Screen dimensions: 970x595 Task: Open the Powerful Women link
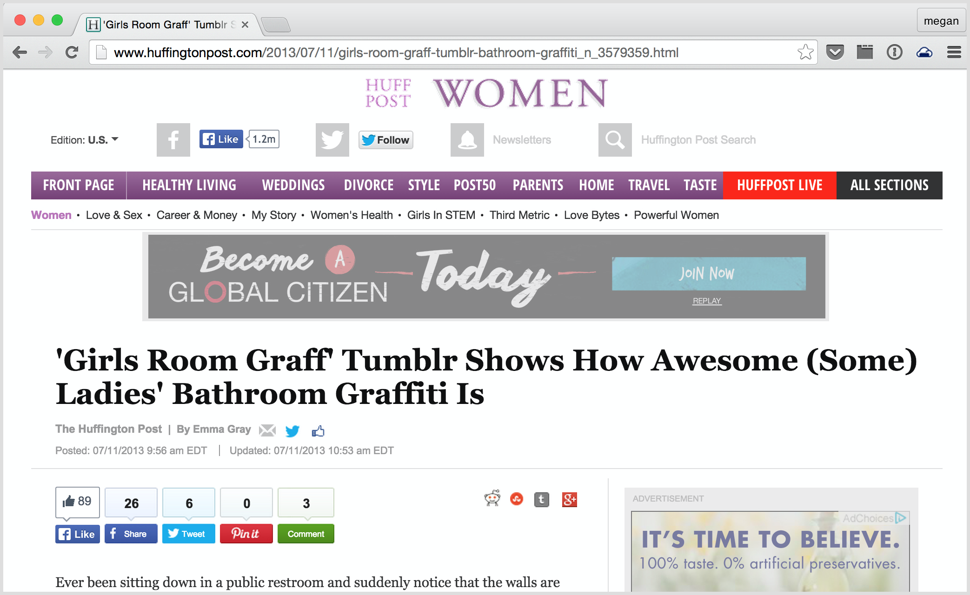(x=677, y=215)
